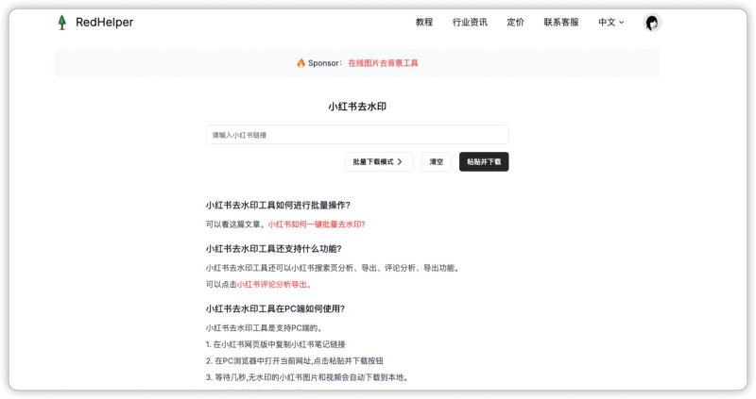Click step 1 在小红书网页版中复制小红书笔记链接
The width and height of the screenshot is (756, 399).
[x=276, y=344]
